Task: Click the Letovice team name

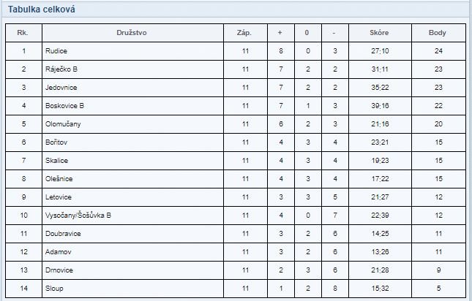Action: pyautogui.click(x=59, y=197)
